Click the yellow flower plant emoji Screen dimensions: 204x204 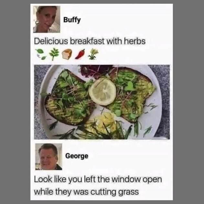point(93,54)
